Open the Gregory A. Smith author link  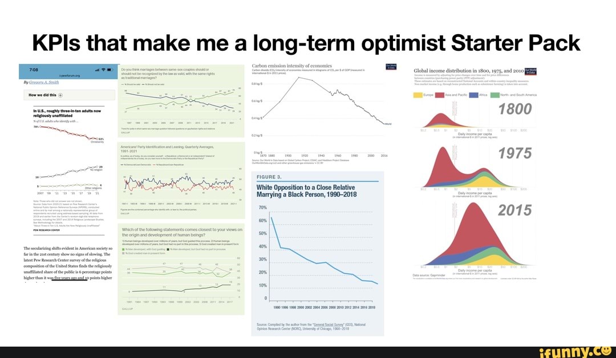point(43,83)
